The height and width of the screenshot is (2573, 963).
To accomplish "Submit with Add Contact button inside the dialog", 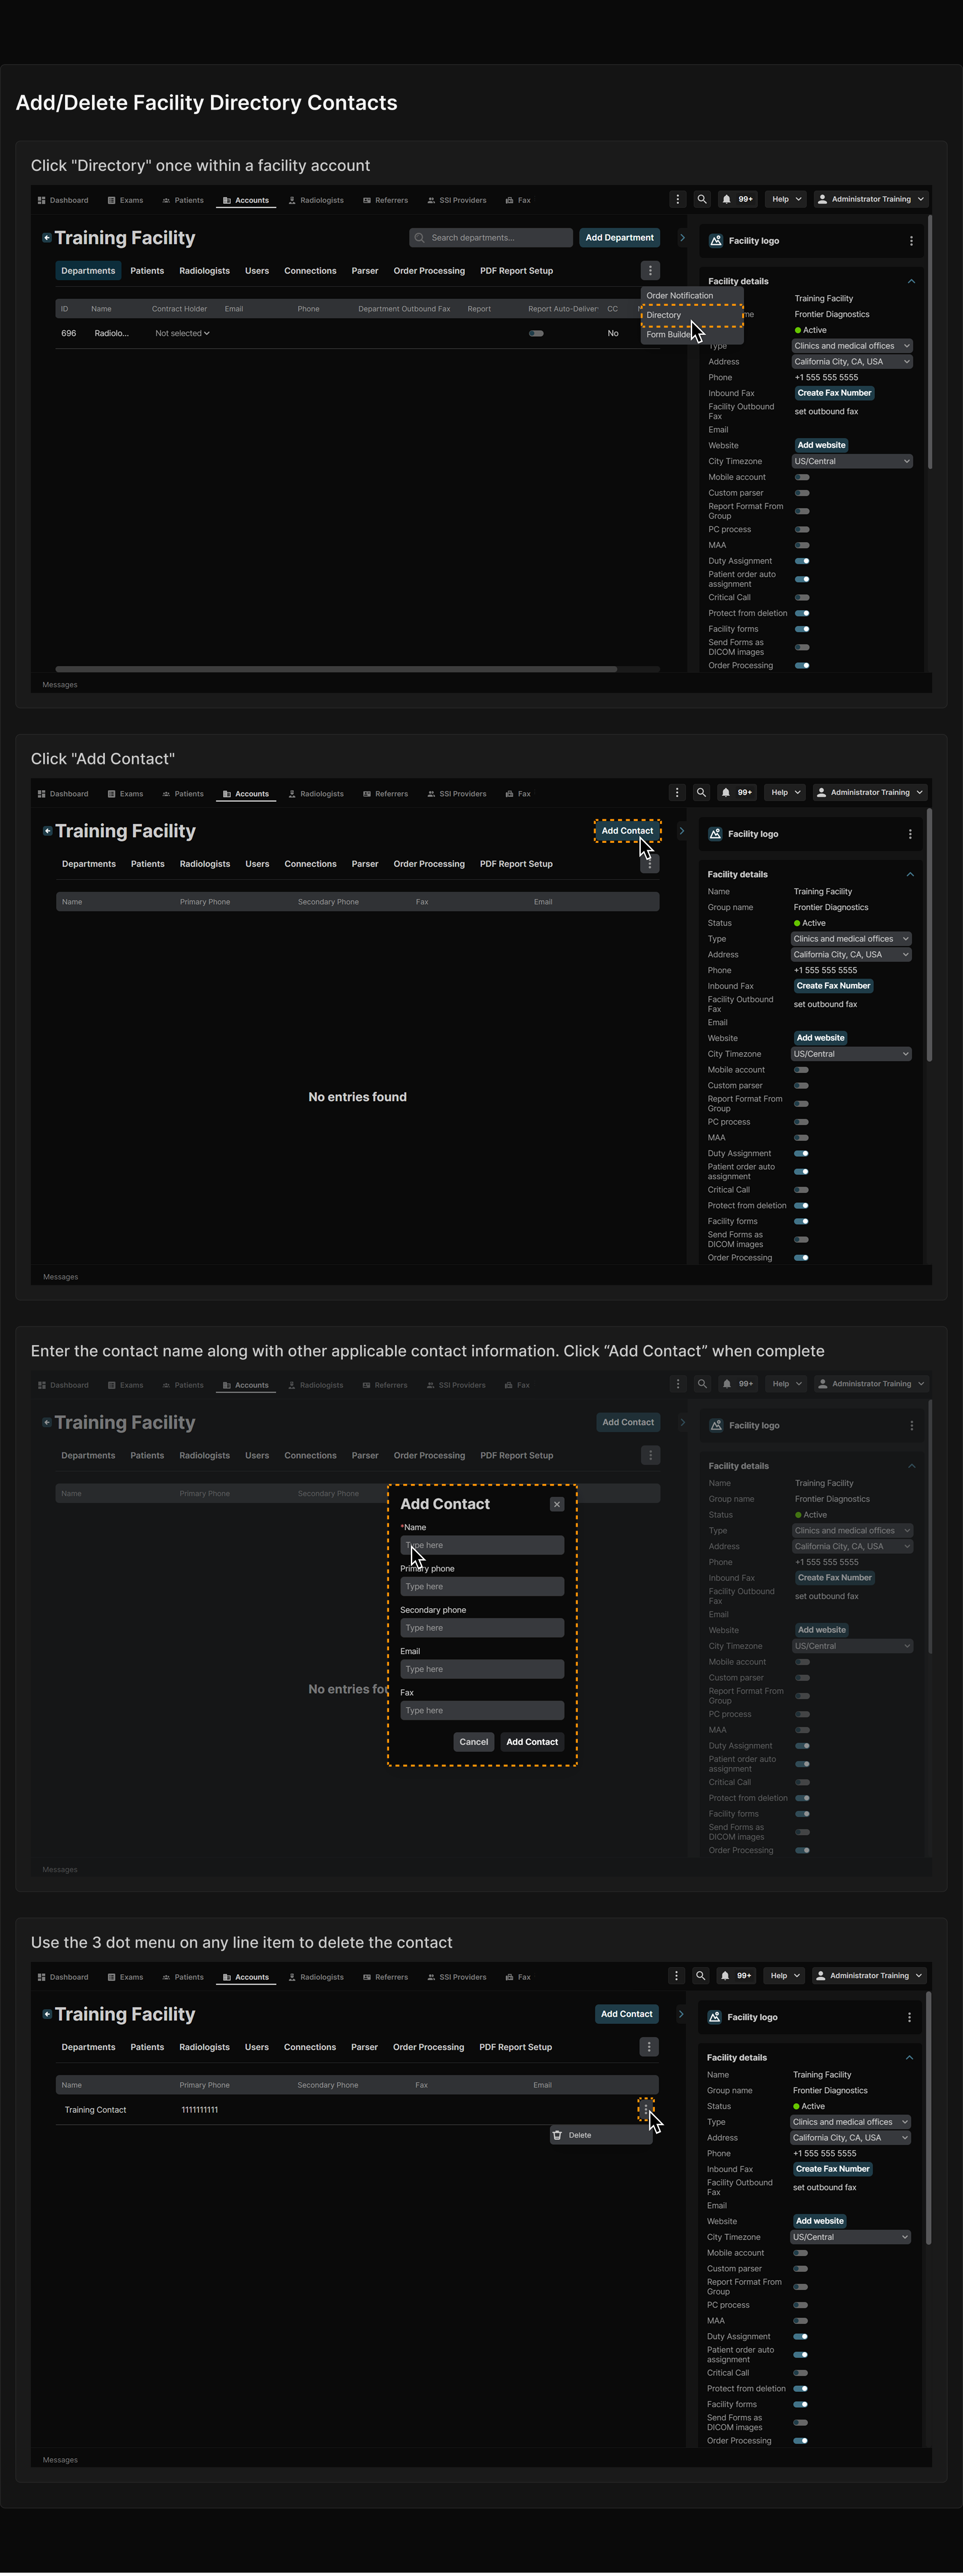I will pos(532,1742).
